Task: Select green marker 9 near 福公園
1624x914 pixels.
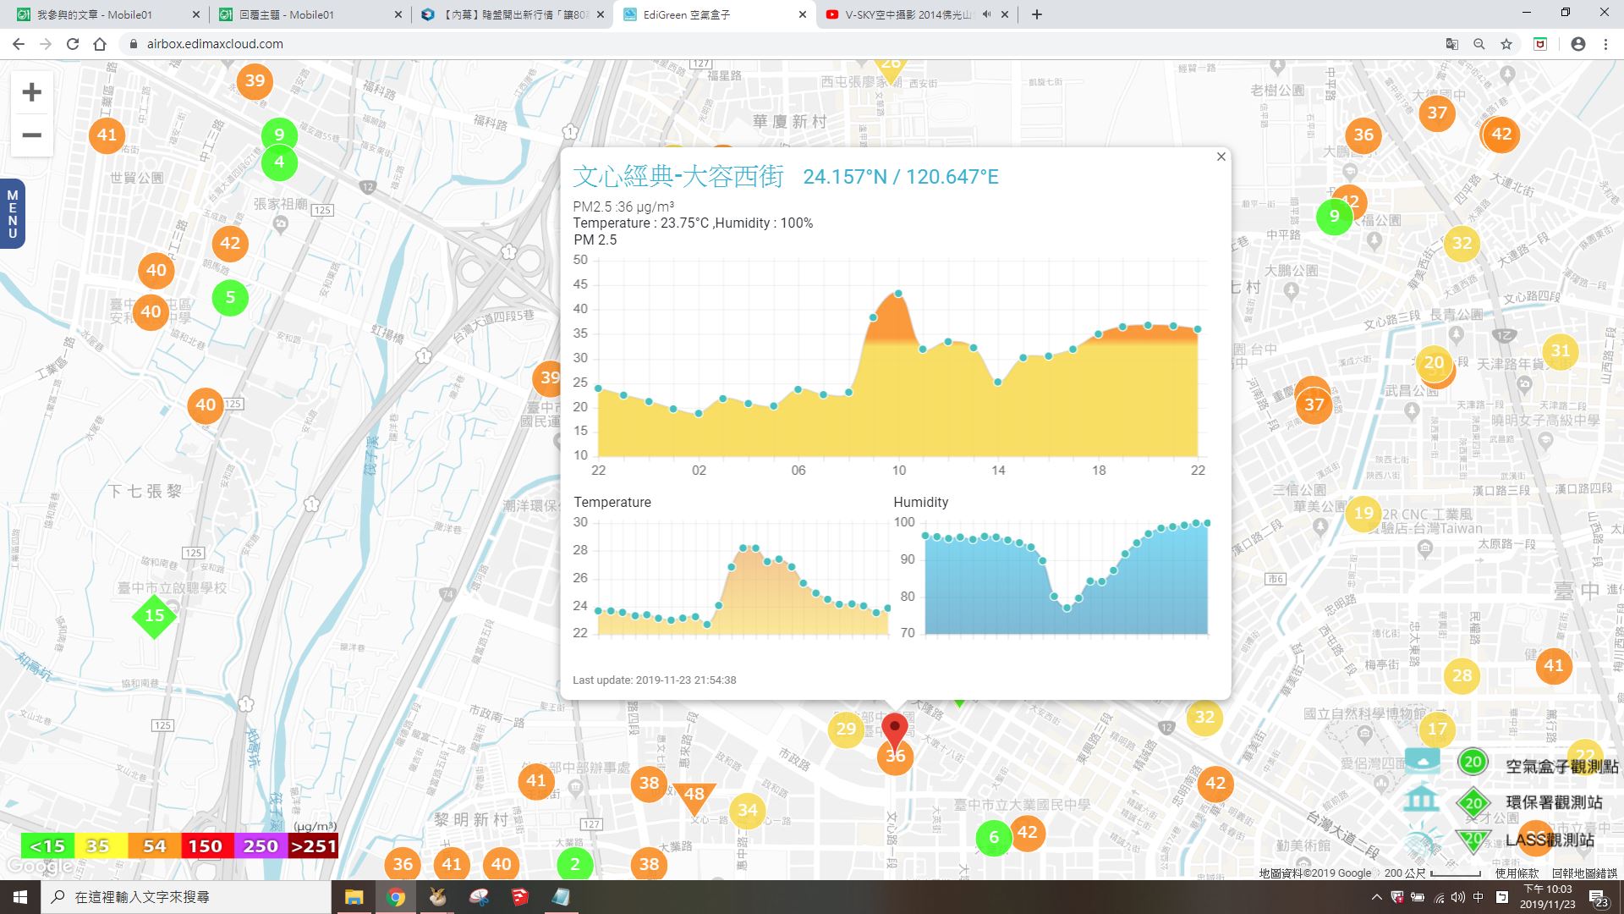Action: 1334,216
